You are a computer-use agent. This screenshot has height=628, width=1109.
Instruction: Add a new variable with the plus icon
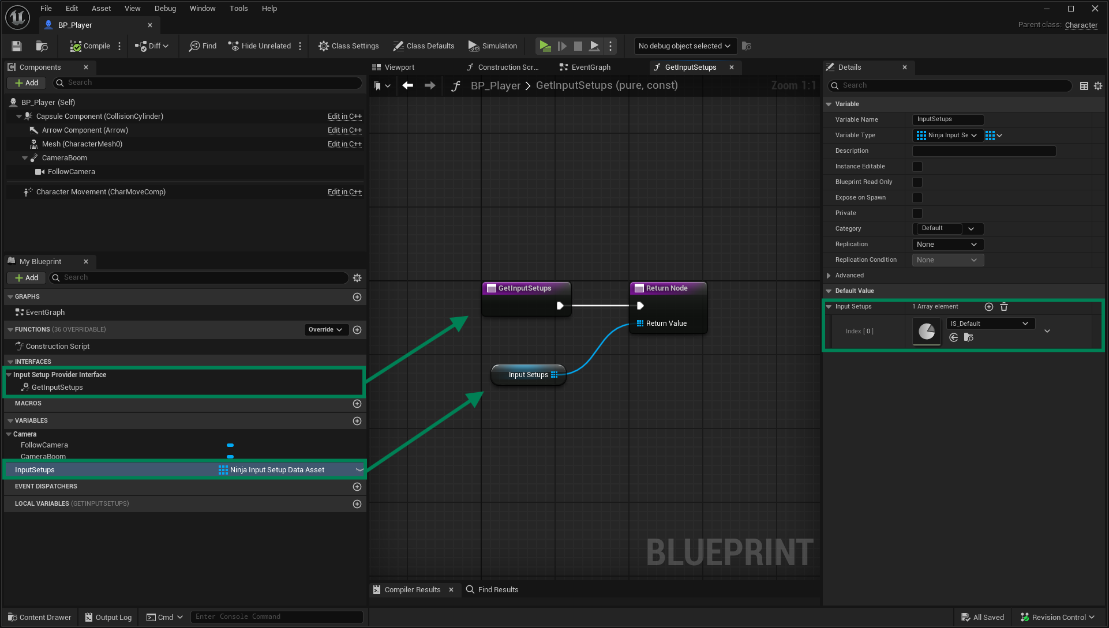[x=357, y=421]
